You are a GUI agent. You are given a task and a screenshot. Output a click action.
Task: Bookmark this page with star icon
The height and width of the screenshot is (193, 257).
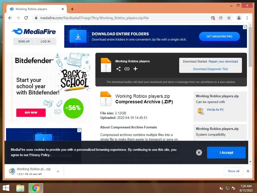click(229, 18)
